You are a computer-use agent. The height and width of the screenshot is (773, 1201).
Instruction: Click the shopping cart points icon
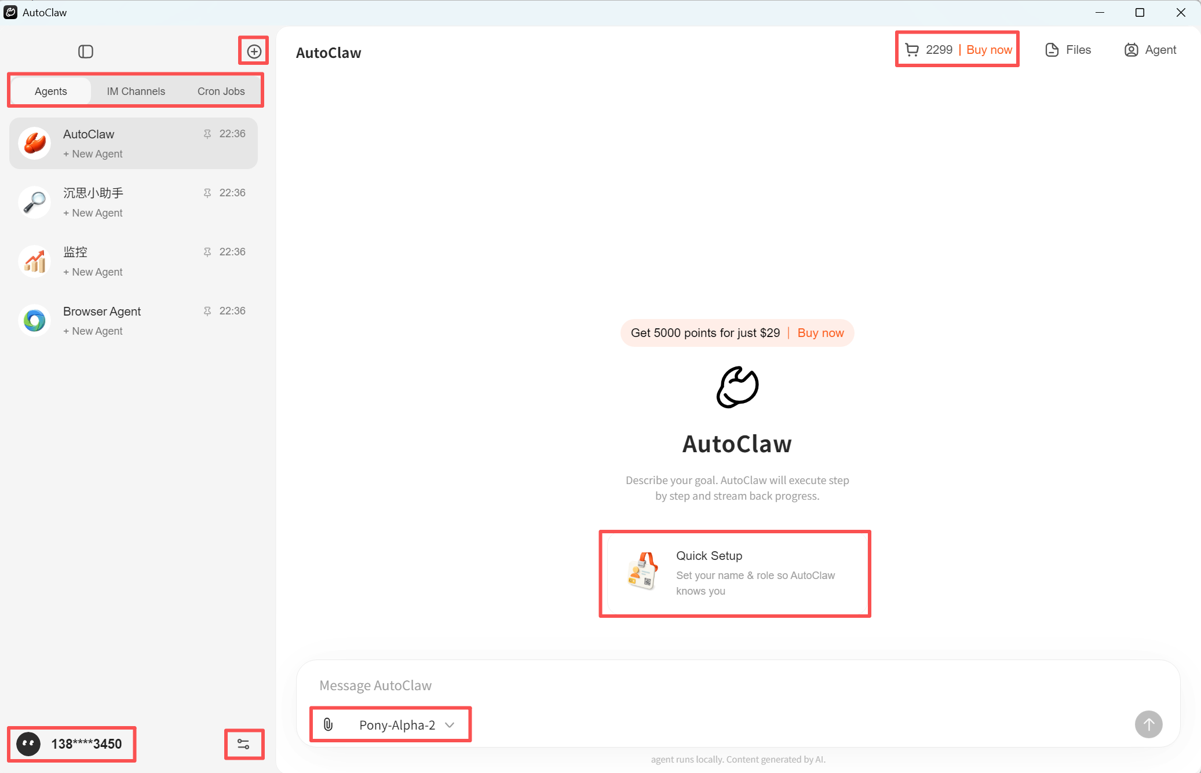click(x=911, y=49)
